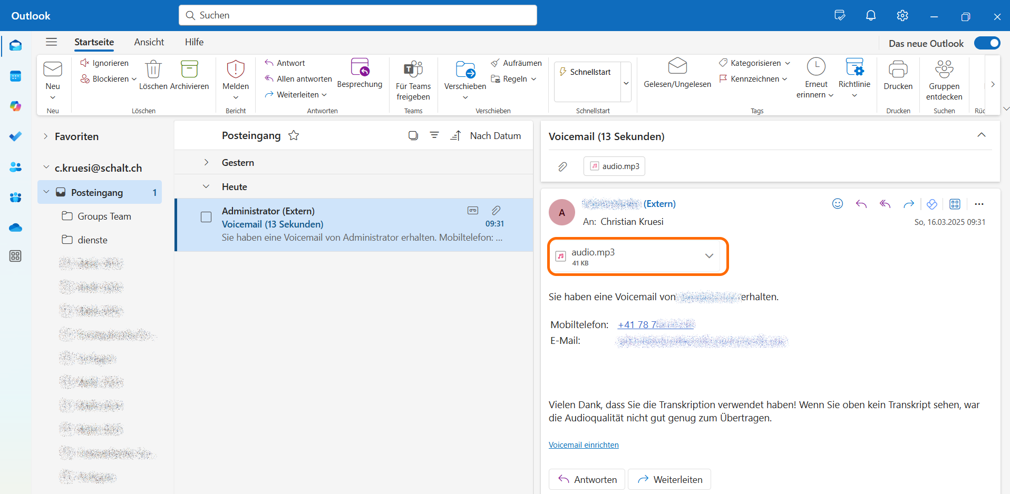
Task: Click the Archivieren icon in the ribbon
Action: (x=189, y=70)
